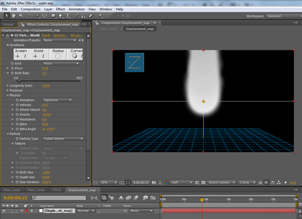Open resolution dropdown showing Half
This screenshot has width=302, height=219.
click(182, 182)
